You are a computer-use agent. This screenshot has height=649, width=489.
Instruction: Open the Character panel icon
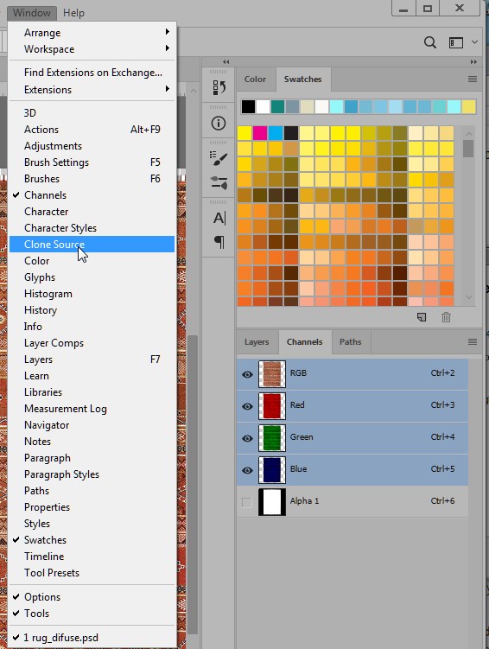(x=219, y=218)
